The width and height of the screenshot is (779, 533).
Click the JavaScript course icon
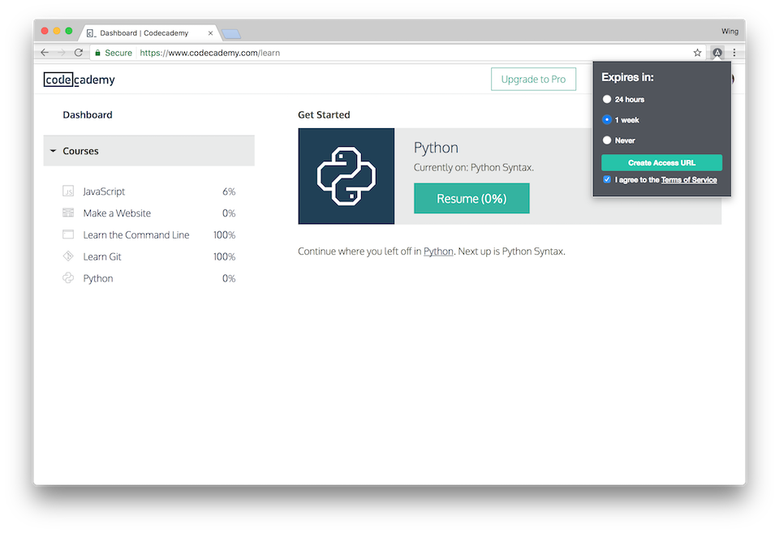(68, 191)
